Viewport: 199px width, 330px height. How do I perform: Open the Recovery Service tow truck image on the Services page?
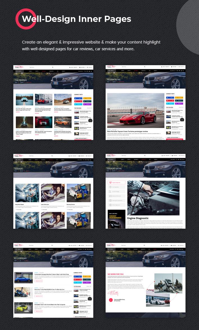click(78, 193)
